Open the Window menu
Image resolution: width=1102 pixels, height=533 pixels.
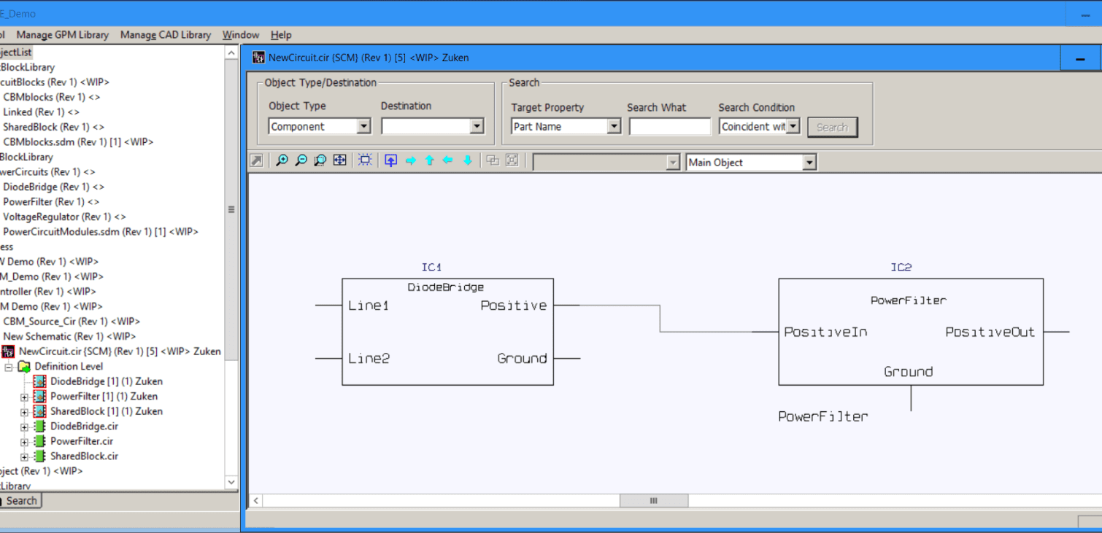point(240,34)
